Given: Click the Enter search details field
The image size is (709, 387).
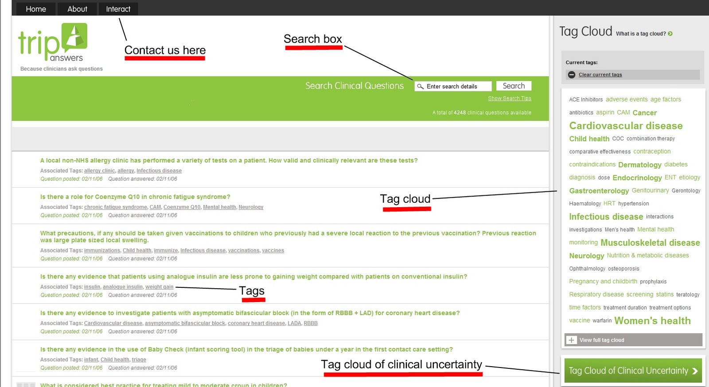Looking at the screenshot, I should [457, 86].
